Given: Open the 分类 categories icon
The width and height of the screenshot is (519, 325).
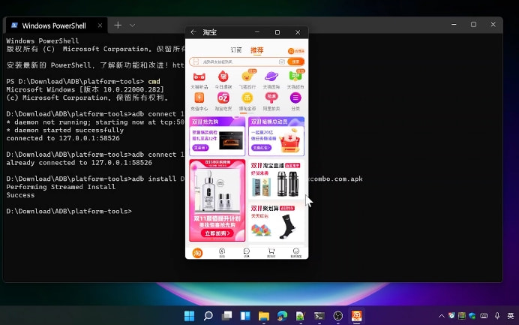Looking at the screenshot, I should click(295, 98).
